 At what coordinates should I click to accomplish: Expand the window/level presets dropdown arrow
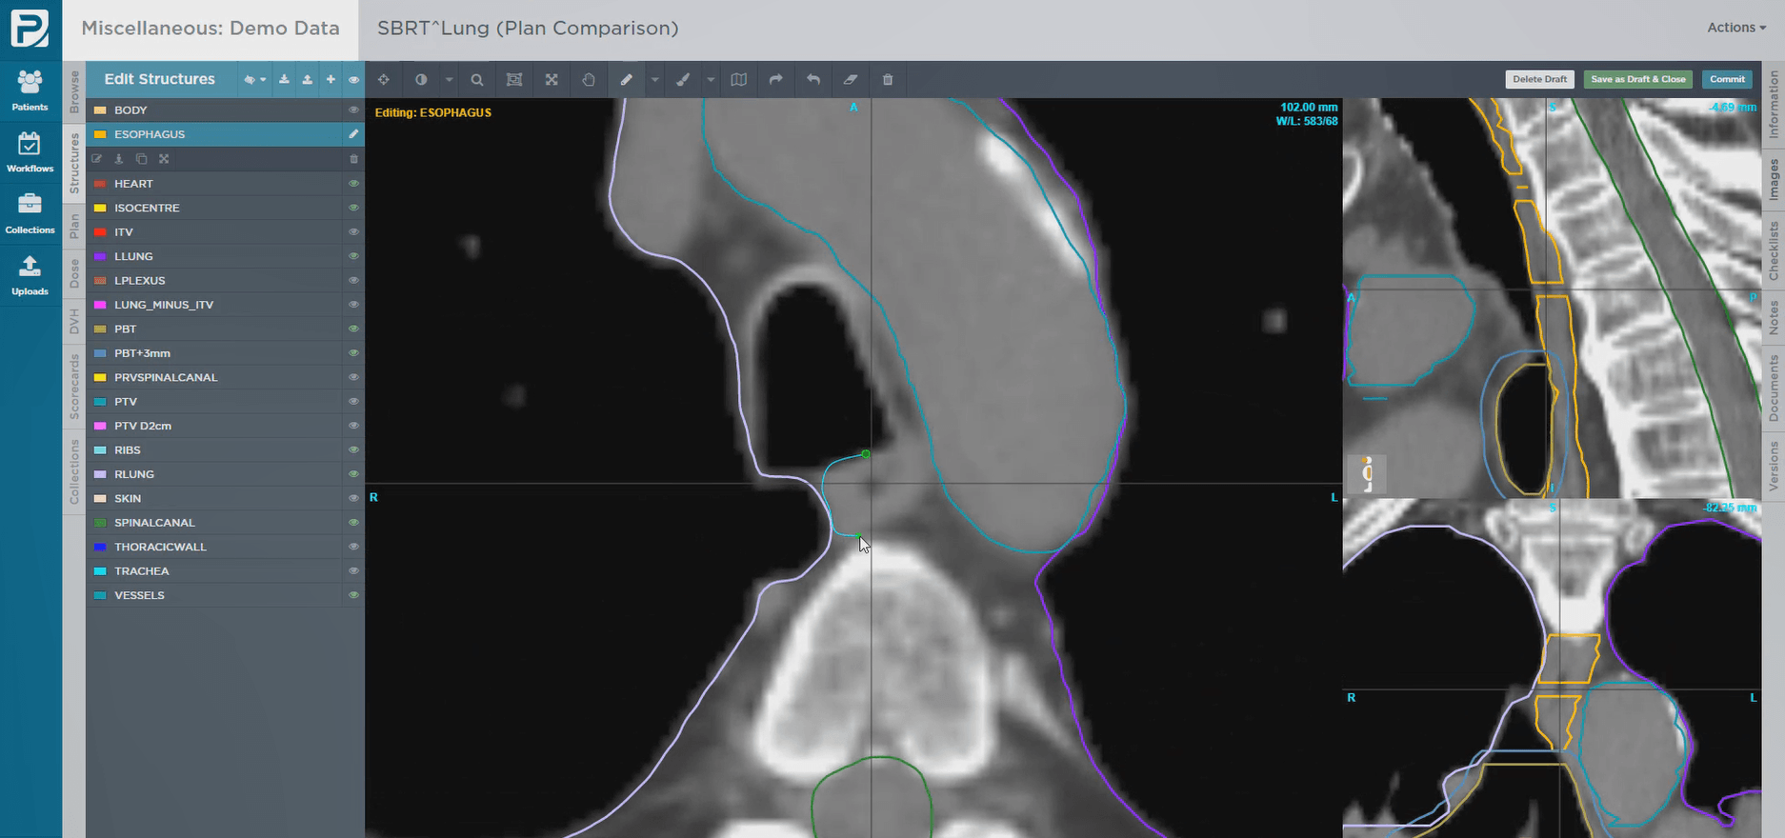(x=449, y=80)
